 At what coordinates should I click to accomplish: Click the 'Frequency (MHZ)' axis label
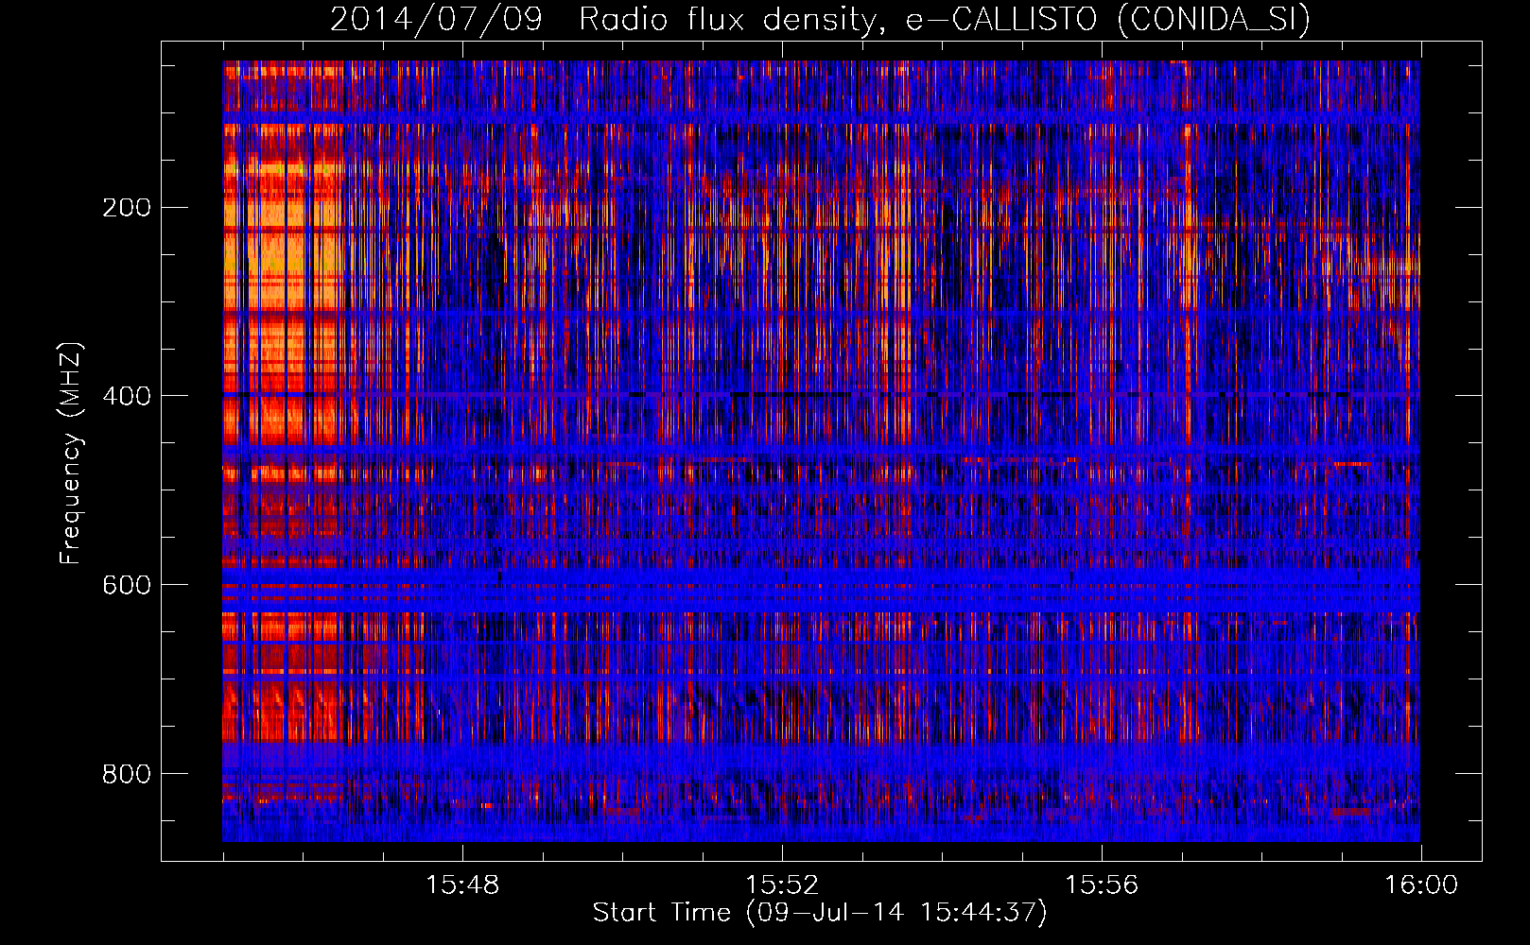click(x=71, y=454)
